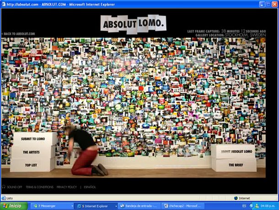The image size is (279, 210).
Task: Open the Messenger taskbar group
Action: click(50, 206)
